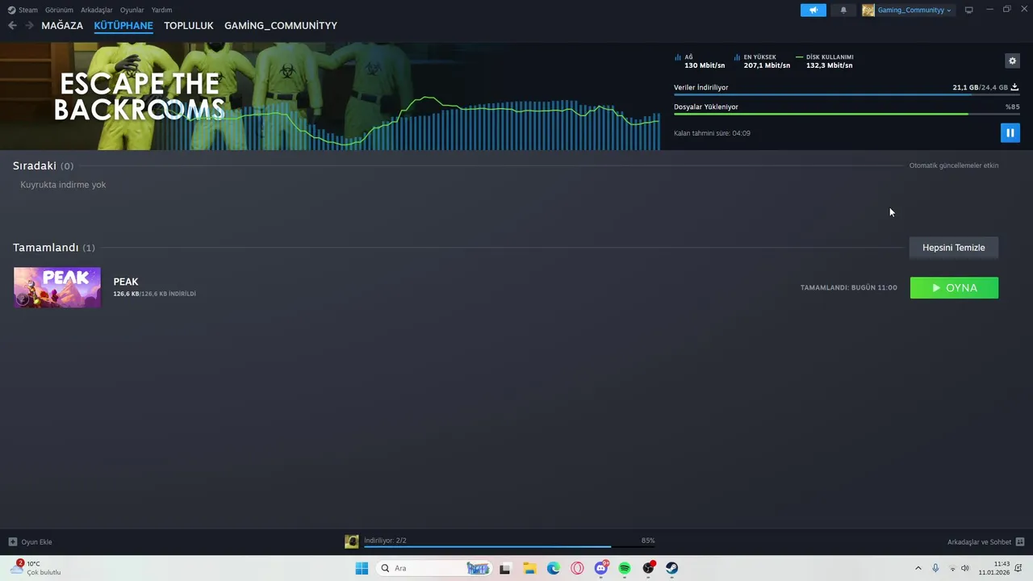Image resolution: width=1033 pixels, height=581 pixels.
Task: Click the account avatar image
Action: tap(868, 10)
